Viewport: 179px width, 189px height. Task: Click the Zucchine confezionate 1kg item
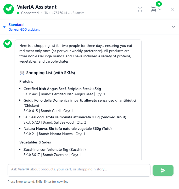(x=54, y=149)
